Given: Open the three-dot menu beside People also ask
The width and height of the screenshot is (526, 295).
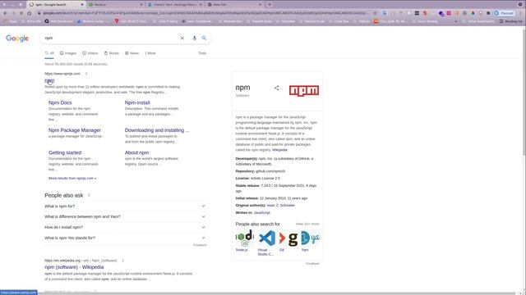Looking at the screenshot, I should [x=89, y=195].
